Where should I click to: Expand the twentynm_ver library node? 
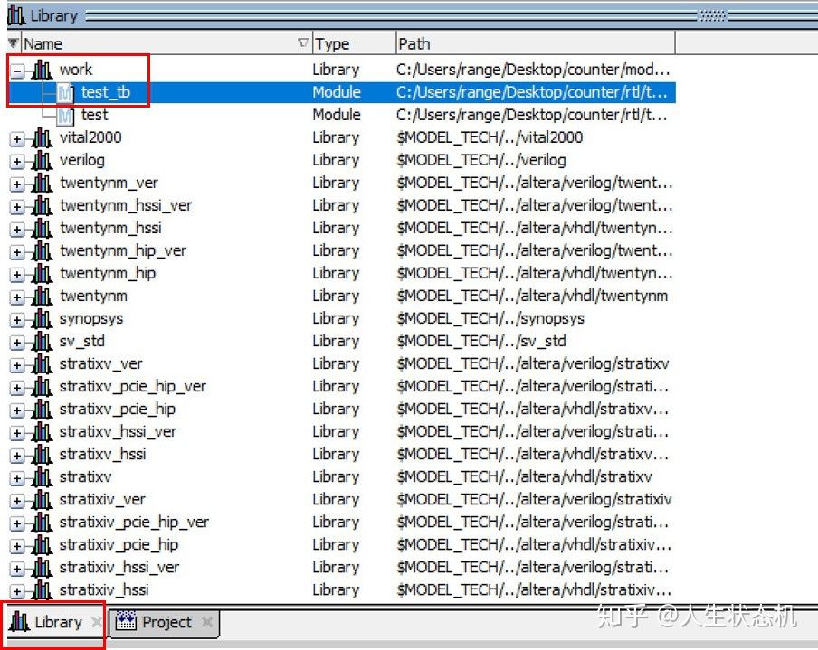pos(17,184)
